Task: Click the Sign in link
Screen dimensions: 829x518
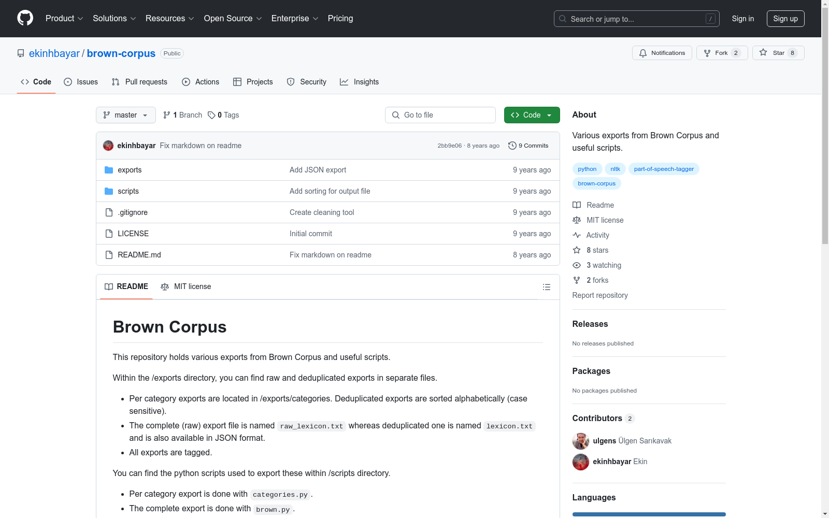Action: 743,19
